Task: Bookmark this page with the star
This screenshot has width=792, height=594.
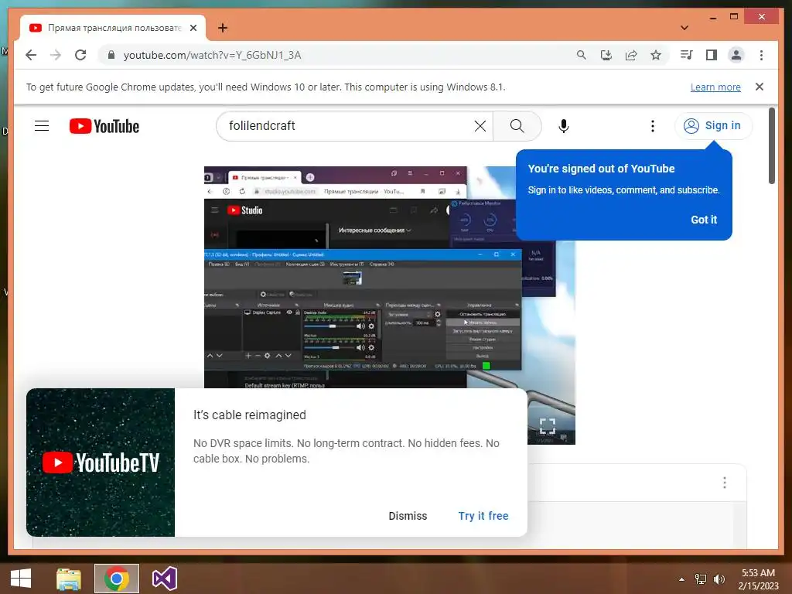Action: (656, 55)
